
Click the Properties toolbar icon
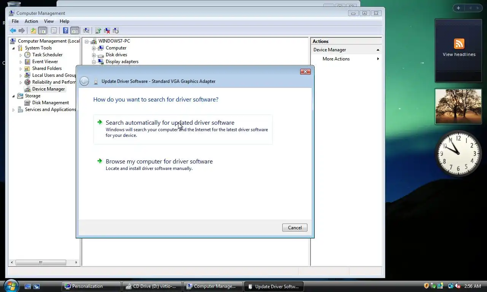(54, 31)
